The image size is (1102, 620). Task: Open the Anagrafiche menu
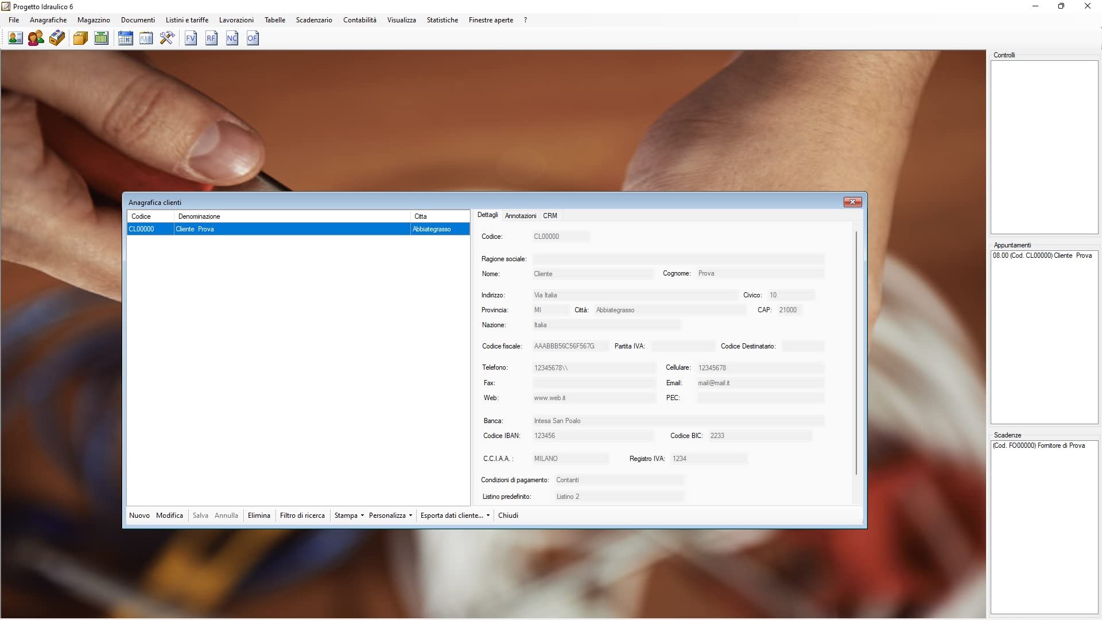(48, 20)
